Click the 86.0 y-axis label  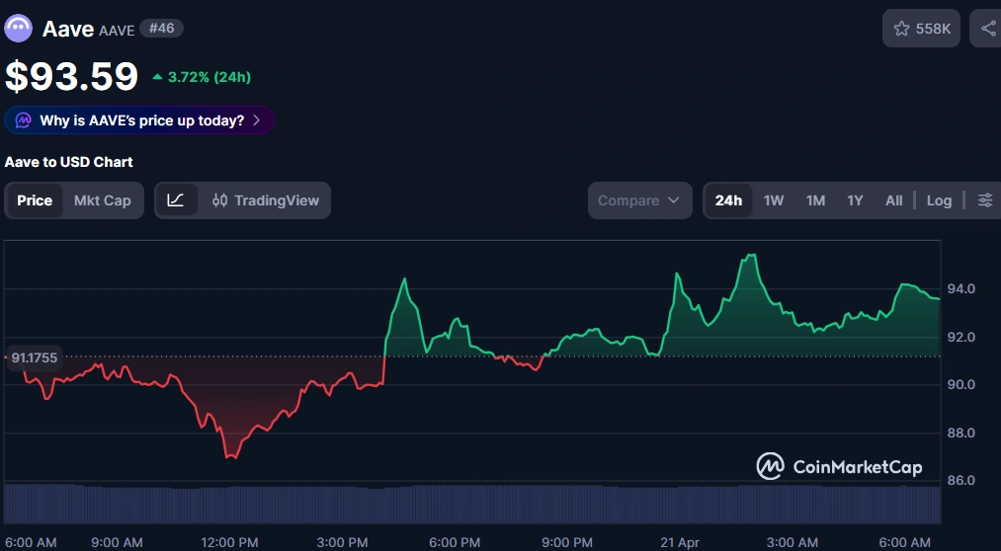pos(960,480)
